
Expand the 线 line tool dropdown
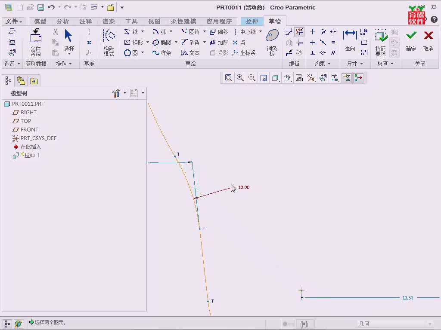(x=142, y=31)
